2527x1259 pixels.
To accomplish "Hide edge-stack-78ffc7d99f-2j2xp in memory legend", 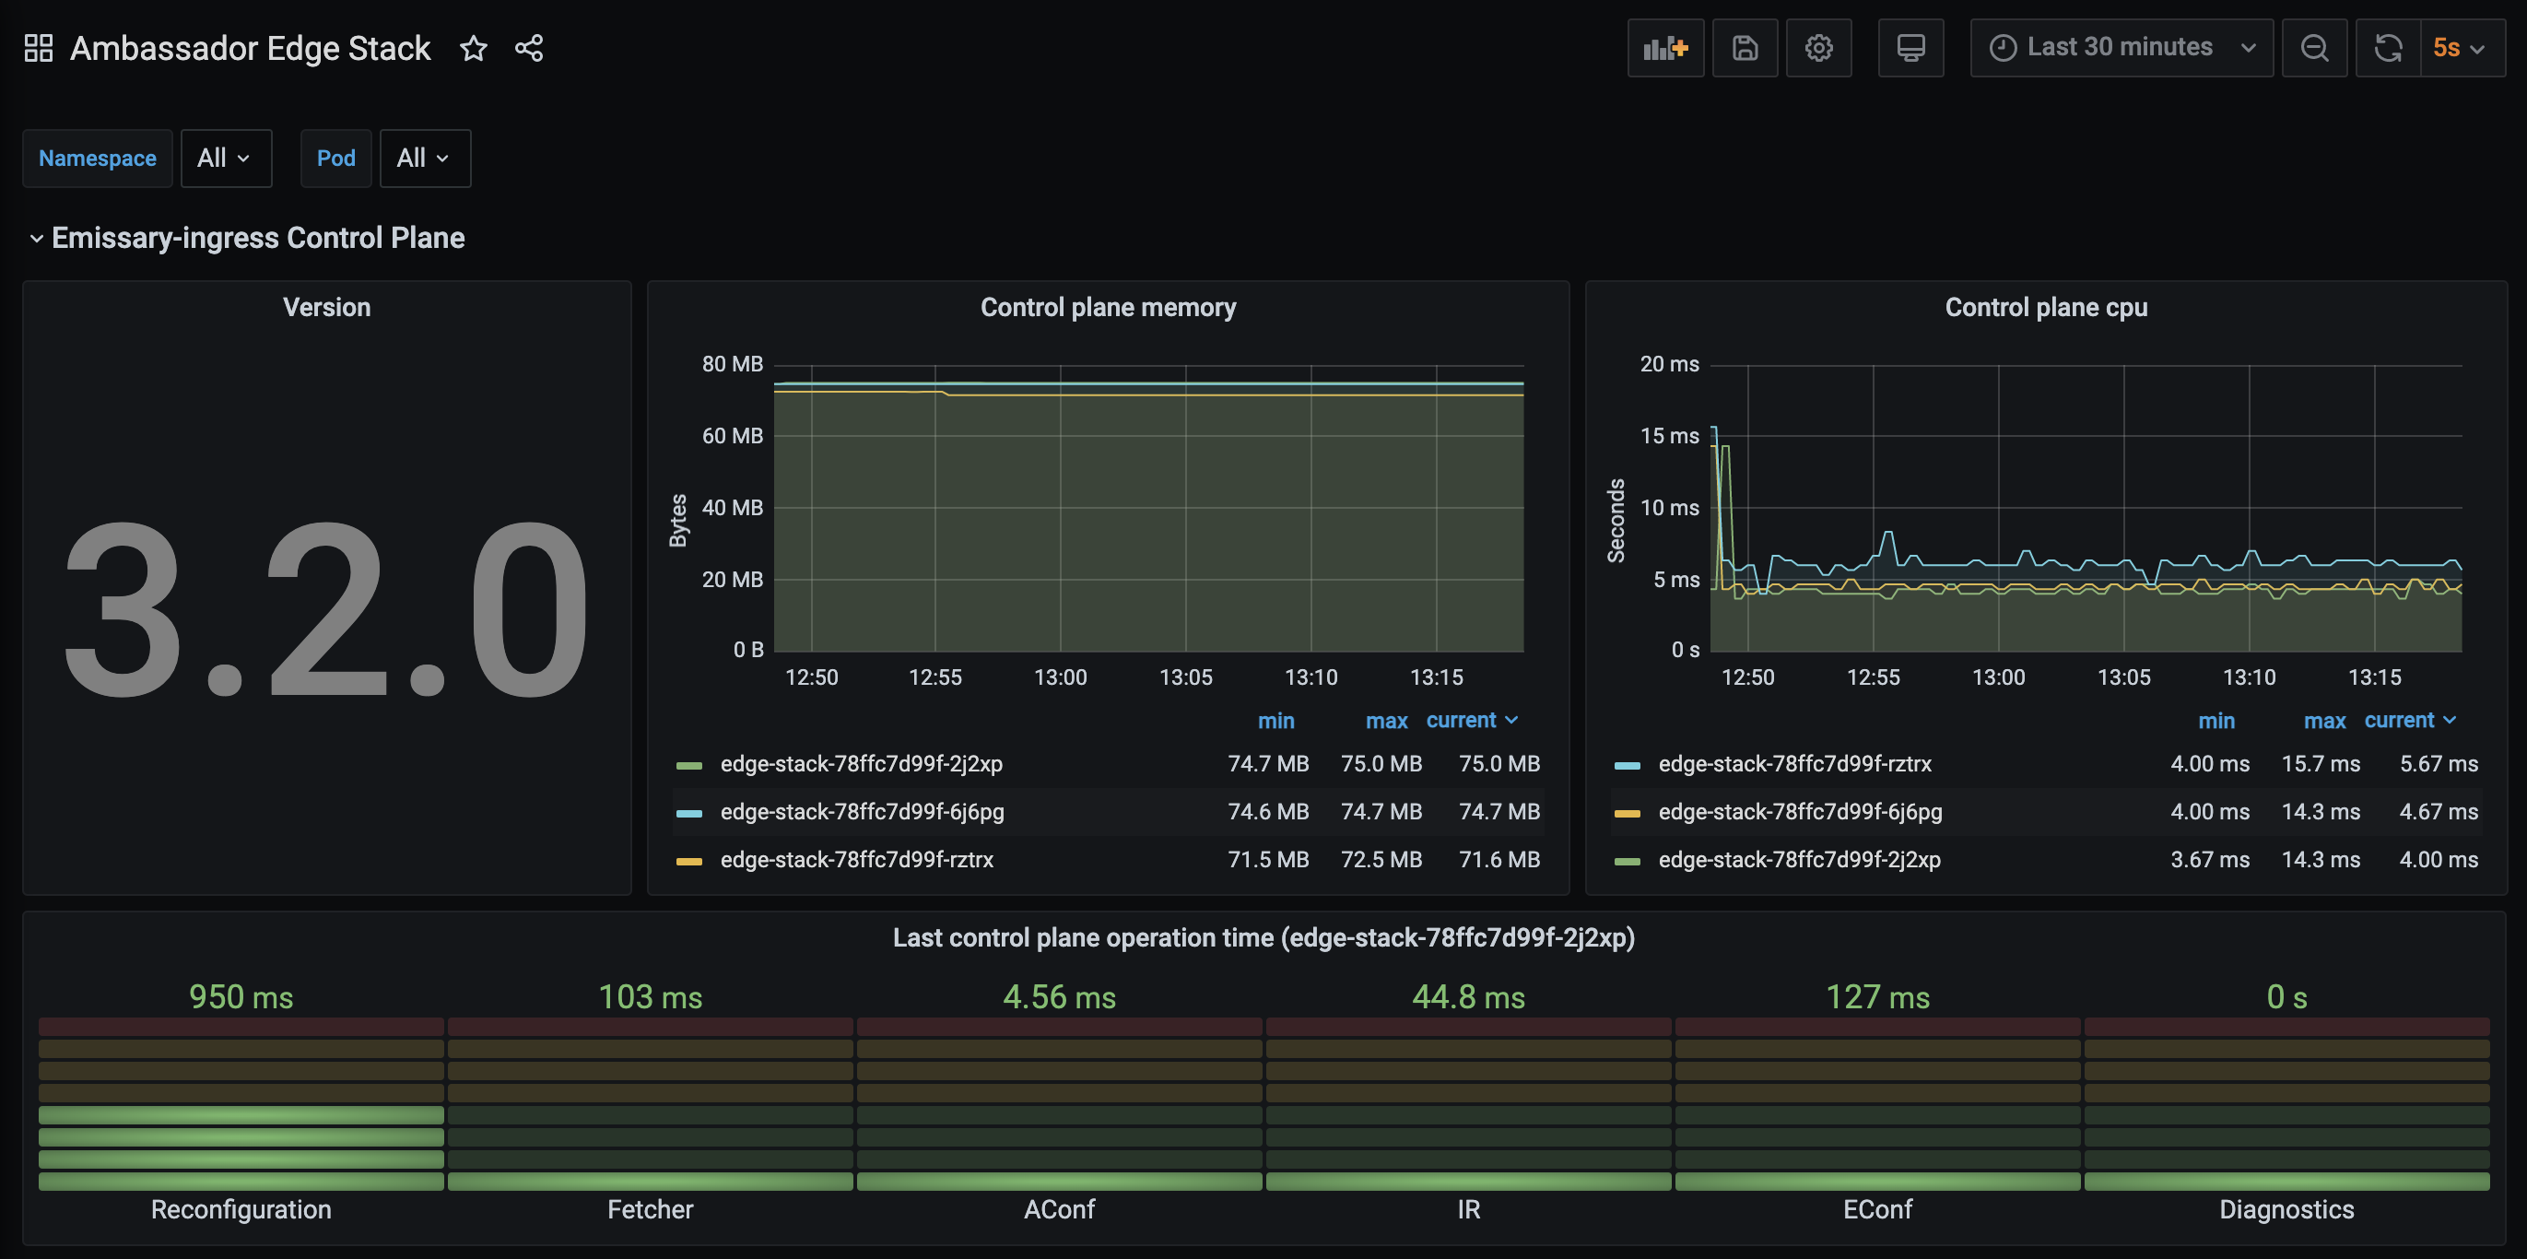I will click(862, 763).
